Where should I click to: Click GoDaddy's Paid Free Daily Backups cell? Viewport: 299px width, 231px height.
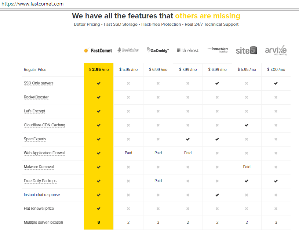158,181
